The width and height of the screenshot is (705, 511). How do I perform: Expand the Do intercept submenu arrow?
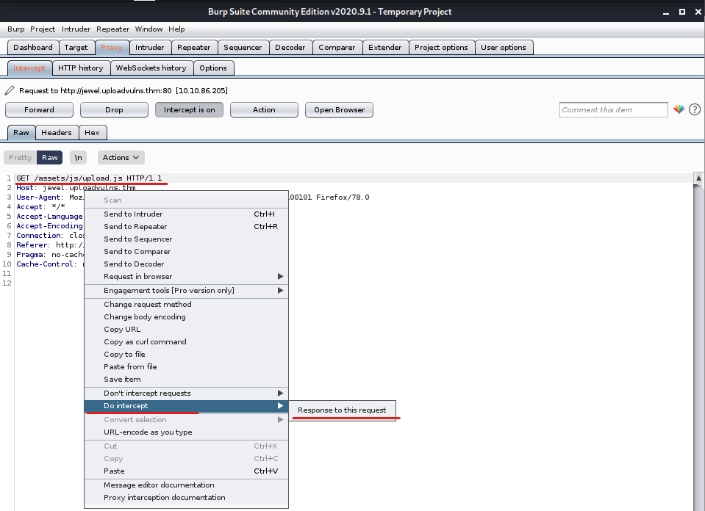click(280, 405)
